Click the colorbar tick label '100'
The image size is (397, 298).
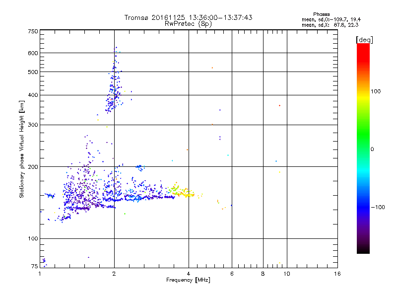point(376,91)
